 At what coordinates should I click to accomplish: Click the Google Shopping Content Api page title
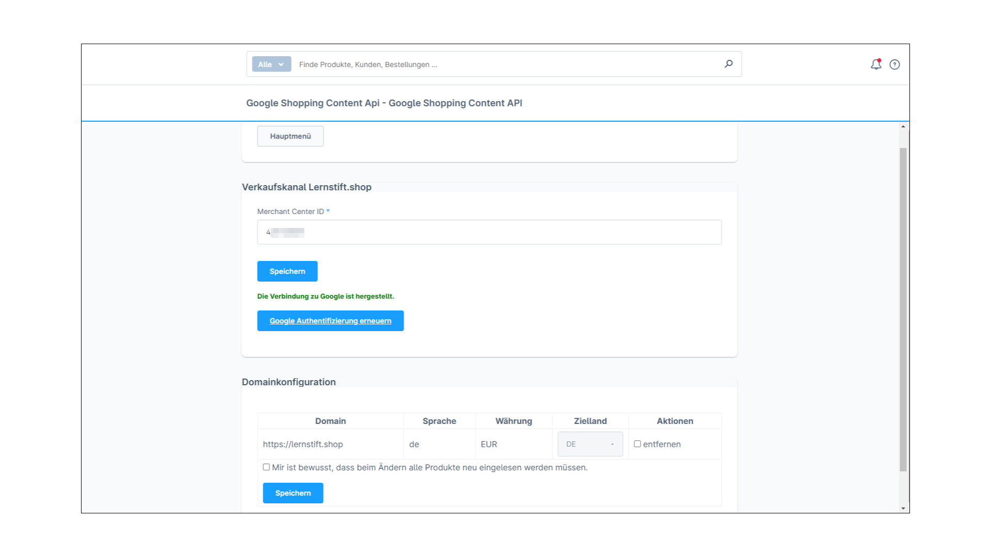tap(384, 103)
